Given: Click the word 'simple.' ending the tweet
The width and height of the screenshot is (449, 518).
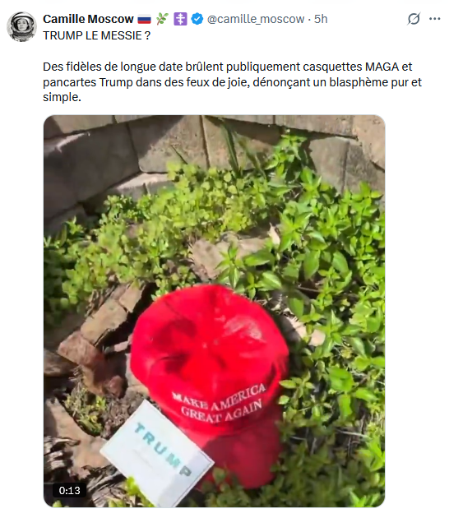Looking at the screenshot, I should point(62,97).
